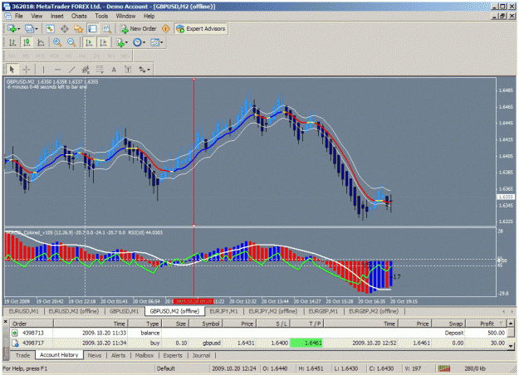Click the T / P column header
Image resolution: width=519 pixels, height=375 pixels.
click(307, 324)
